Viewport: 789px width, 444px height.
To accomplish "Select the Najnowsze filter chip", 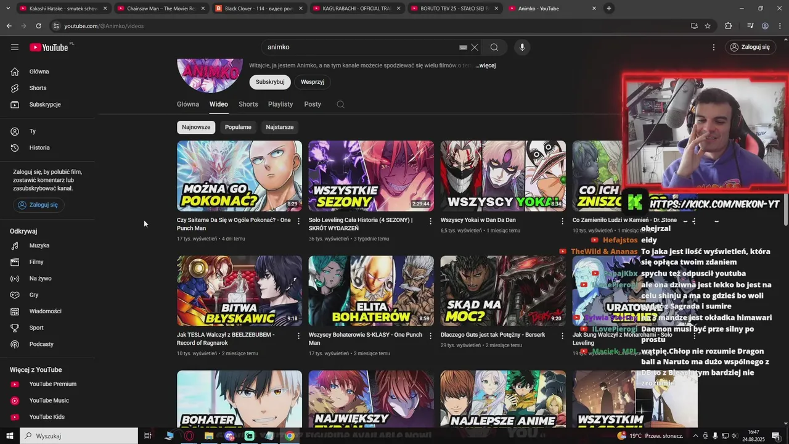I will point(196,127).
